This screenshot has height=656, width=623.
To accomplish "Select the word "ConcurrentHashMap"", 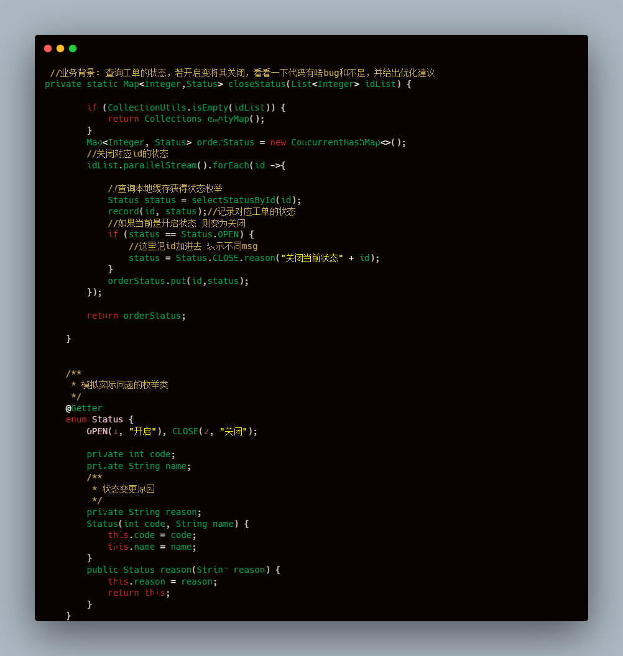I will tap(335, 142).
